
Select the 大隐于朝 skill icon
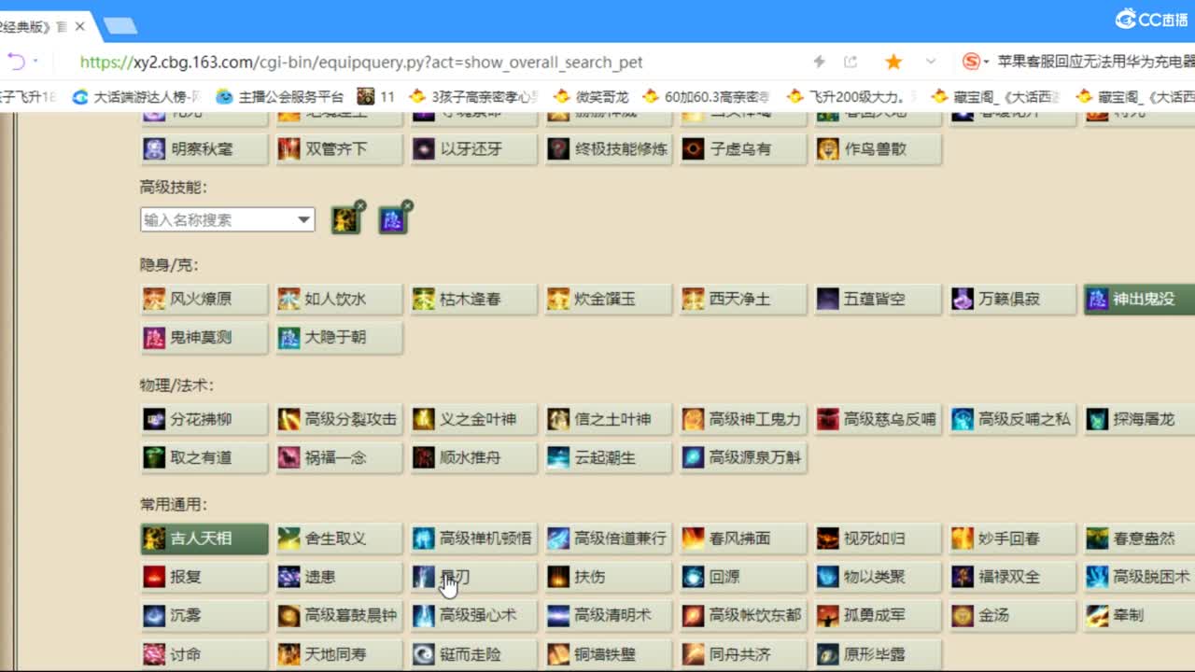(289, 338)
